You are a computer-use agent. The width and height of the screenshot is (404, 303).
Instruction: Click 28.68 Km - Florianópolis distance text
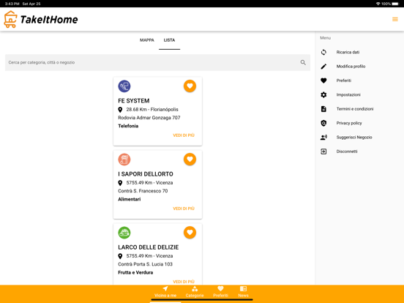[x=152, y=110]
